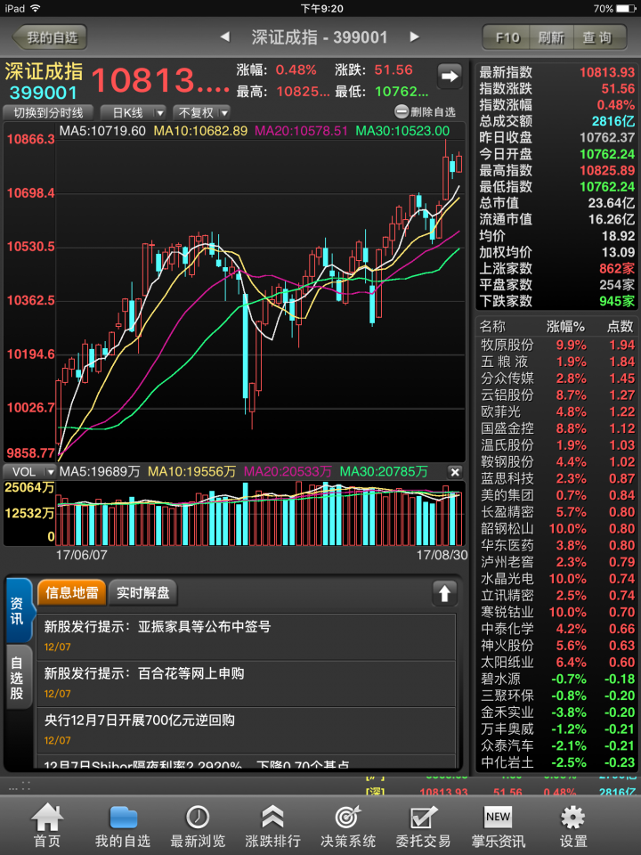Tap the 刷新 refresh button
The width and height of the screenshot is (641, 855).
coord(552,37)
